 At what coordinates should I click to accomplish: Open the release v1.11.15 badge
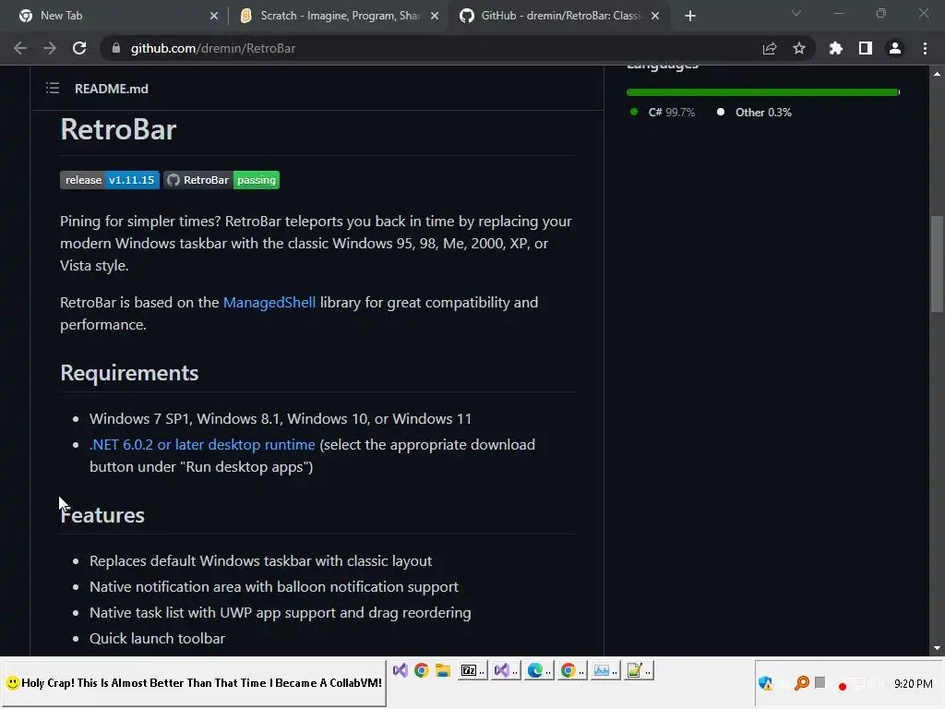110,180
